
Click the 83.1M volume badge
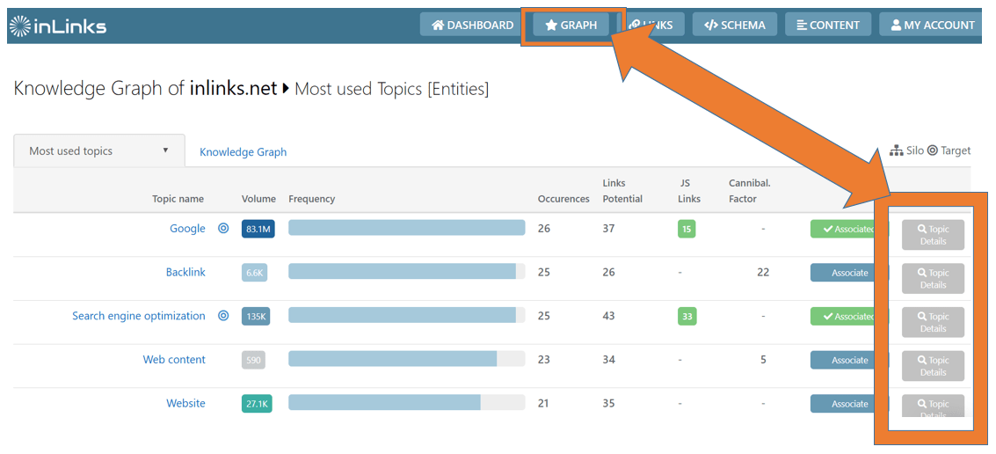click(x=258, y=229)
